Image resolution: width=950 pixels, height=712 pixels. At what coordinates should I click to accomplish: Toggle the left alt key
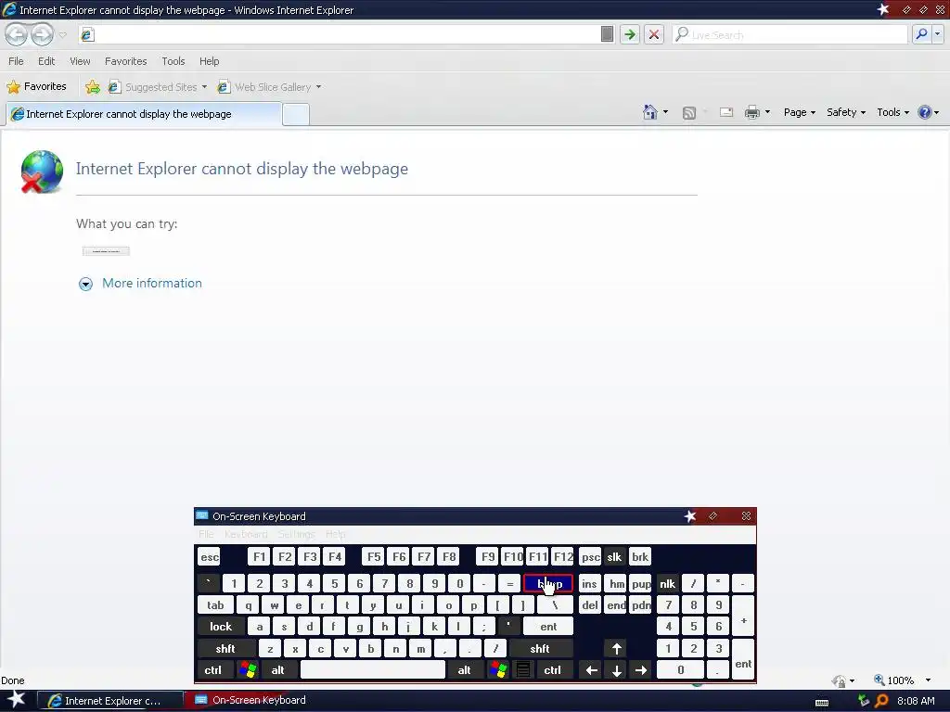click(277, 670)
